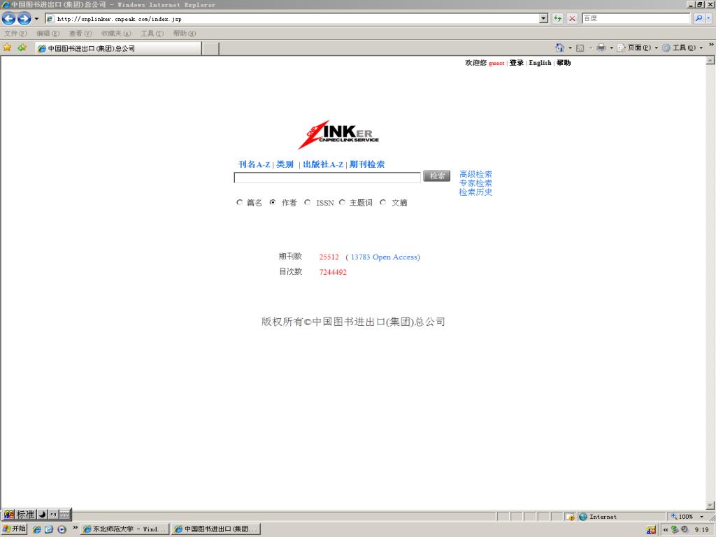716x537 pixels.
Task: Select the ISSN radio button
Action: [x=308, y=202]
